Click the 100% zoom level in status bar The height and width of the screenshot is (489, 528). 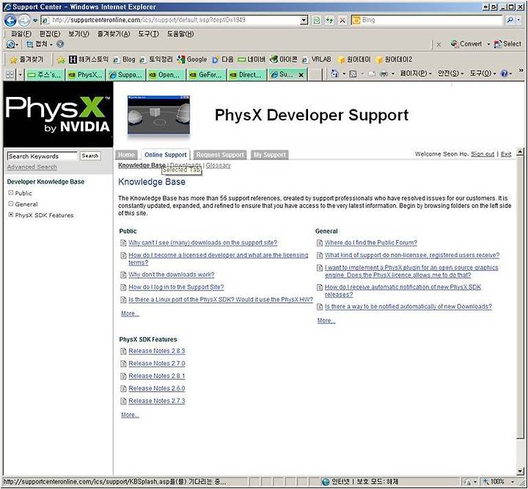tap(497, 482)
